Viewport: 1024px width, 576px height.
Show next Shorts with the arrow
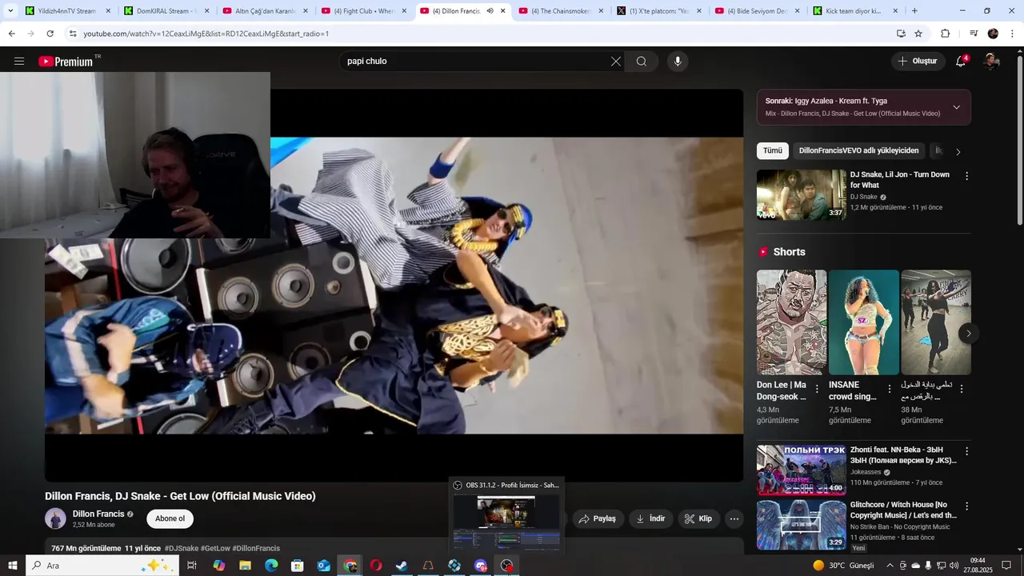(x=969, y=334)
